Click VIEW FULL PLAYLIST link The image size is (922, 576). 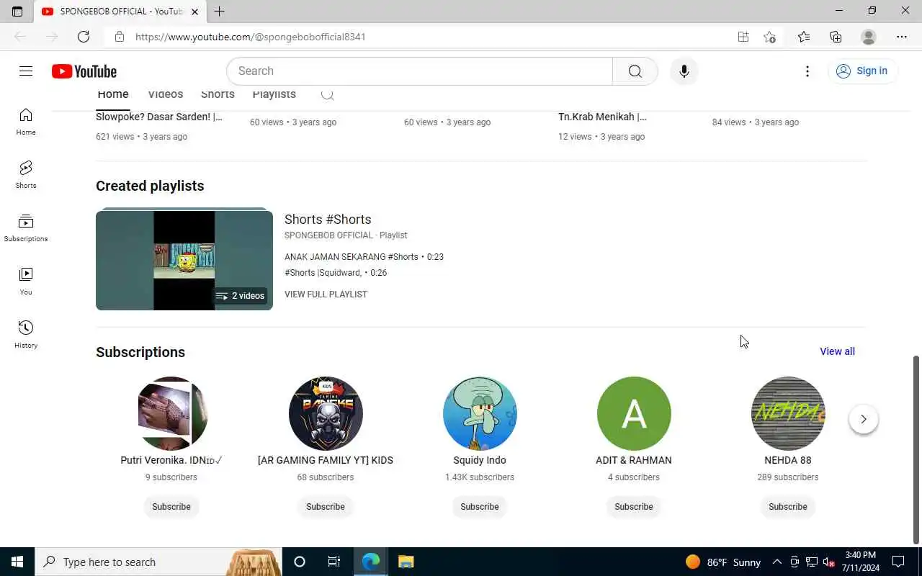click(326, 294)
